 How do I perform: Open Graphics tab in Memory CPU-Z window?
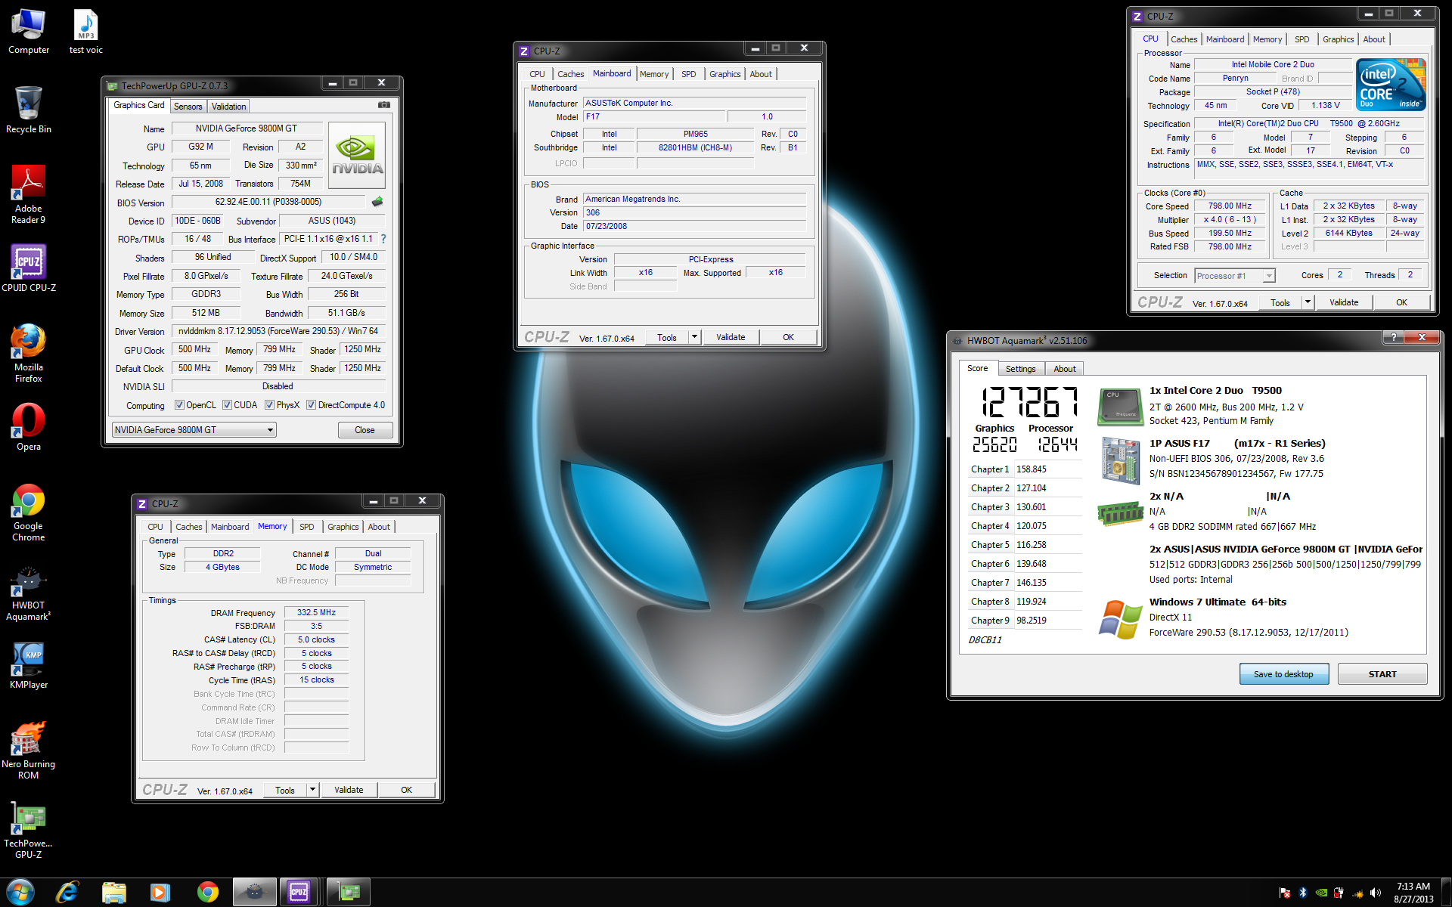343,527
